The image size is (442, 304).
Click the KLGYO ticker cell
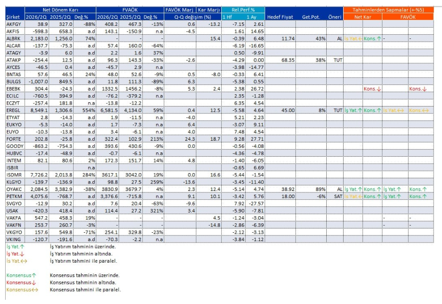pyautogui.click(x=15, y=182)
